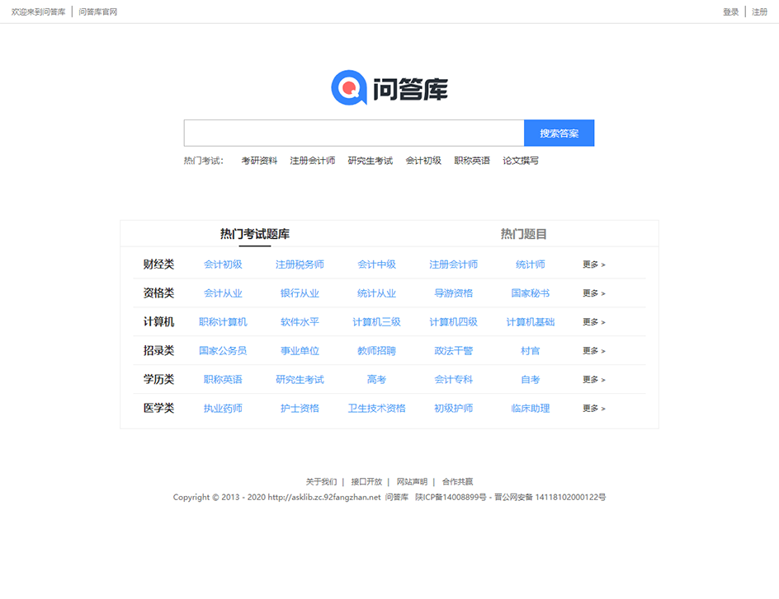Switch to the 热门题目 tab
Image resolution: width=779 pixels, height=599 pixels.
[525, 234]
